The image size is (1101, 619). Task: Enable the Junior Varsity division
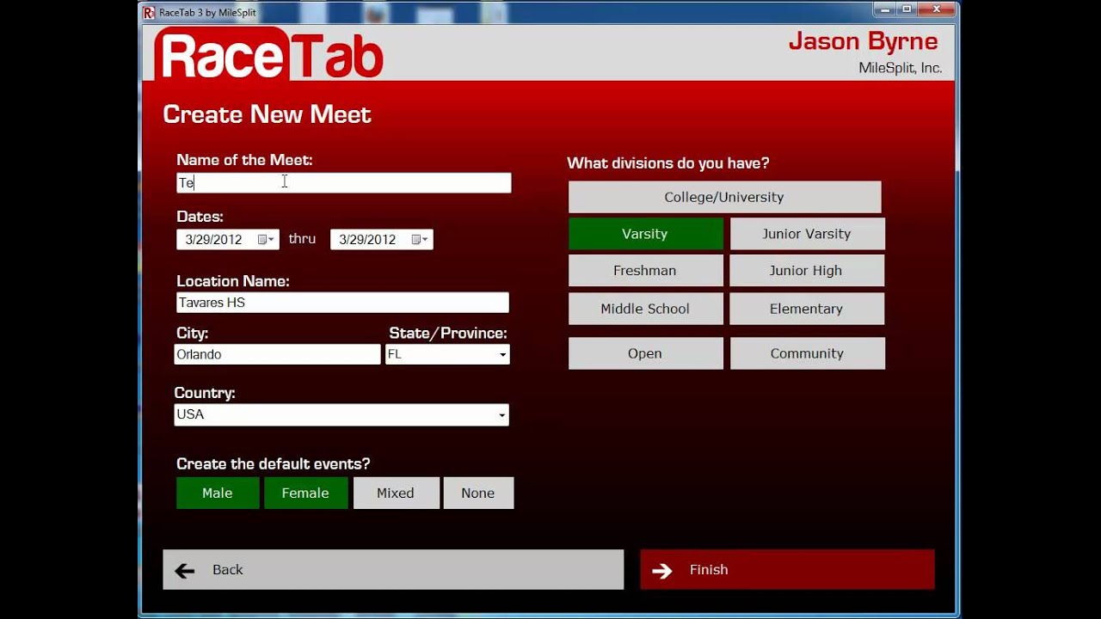pos(807,234)
